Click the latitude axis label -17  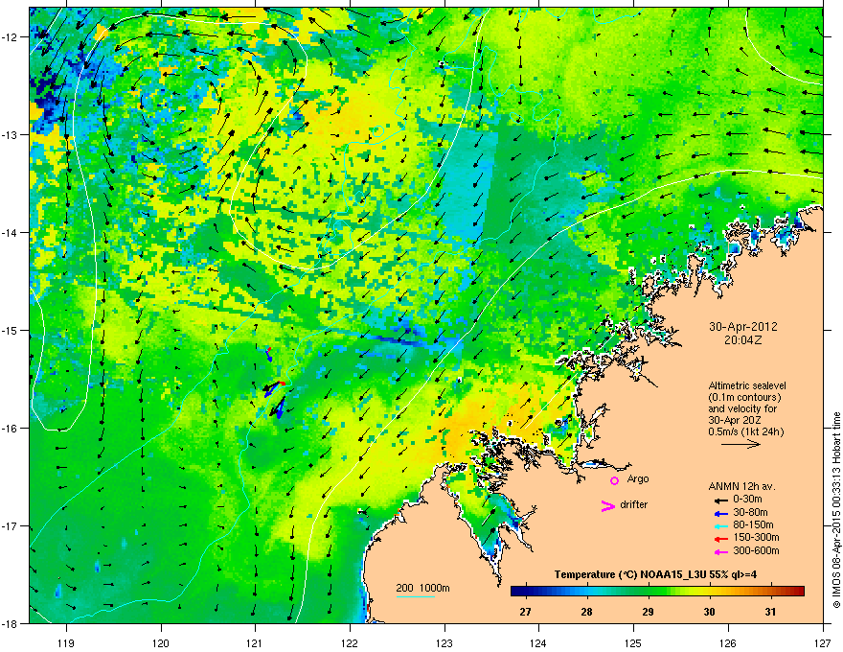[x=11, y=525]
